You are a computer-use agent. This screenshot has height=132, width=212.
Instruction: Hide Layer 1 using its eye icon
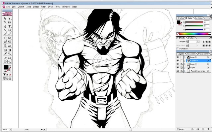(178, 67)
